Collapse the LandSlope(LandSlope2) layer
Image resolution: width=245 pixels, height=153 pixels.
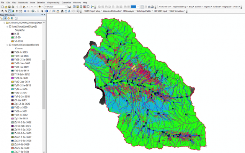(7, 26)
